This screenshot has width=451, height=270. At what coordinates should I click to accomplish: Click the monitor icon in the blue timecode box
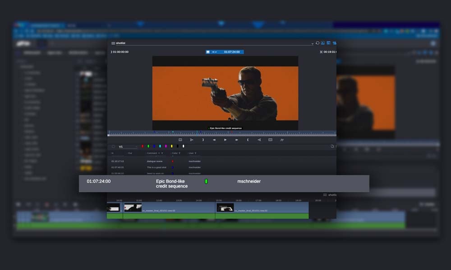207,52
